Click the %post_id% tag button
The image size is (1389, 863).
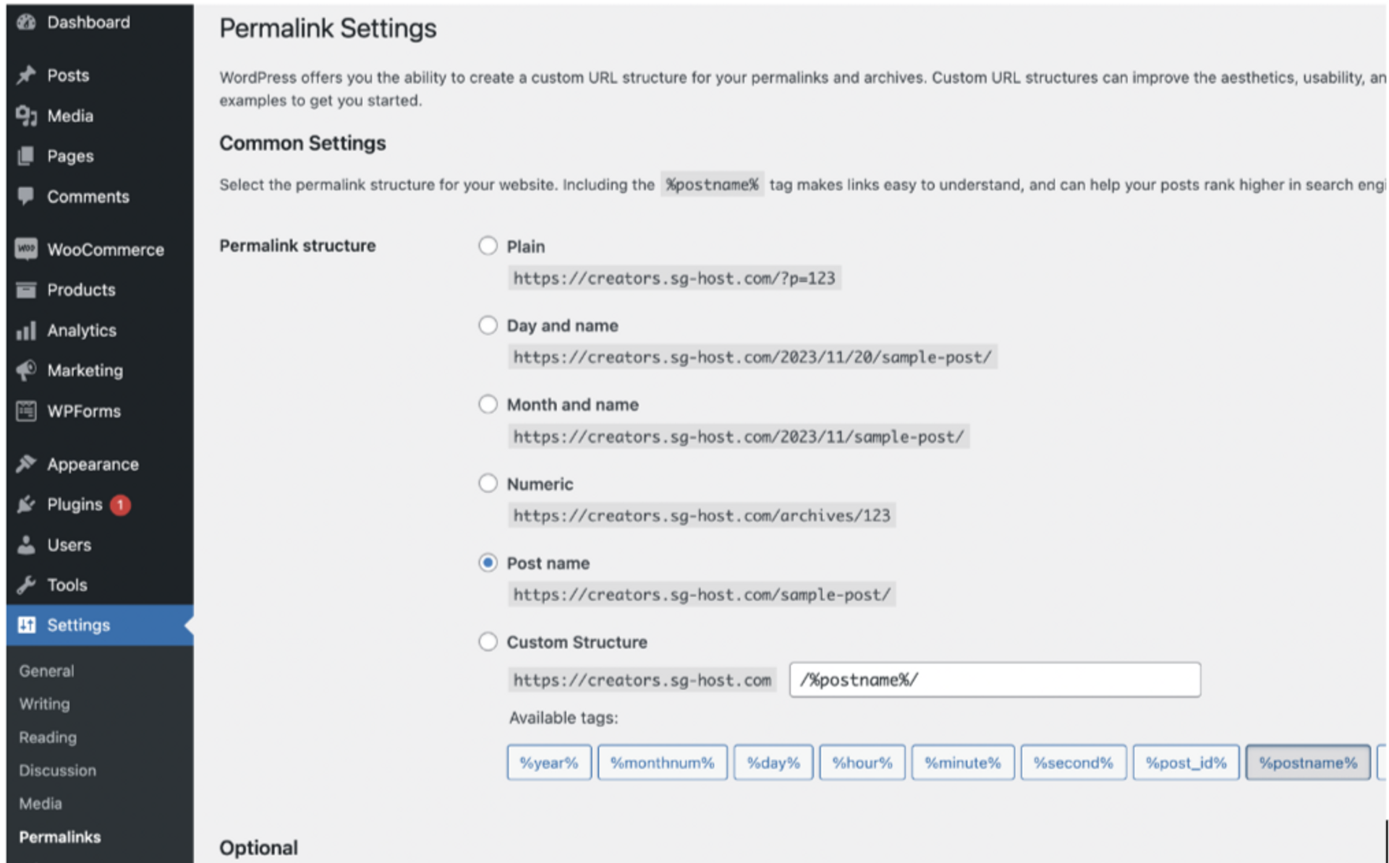1185,763
